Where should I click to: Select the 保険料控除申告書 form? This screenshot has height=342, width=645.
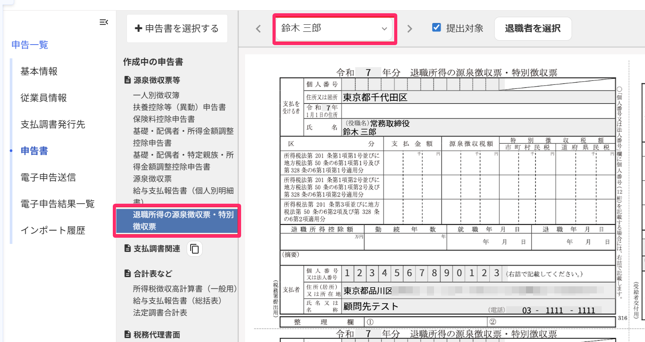164,119
